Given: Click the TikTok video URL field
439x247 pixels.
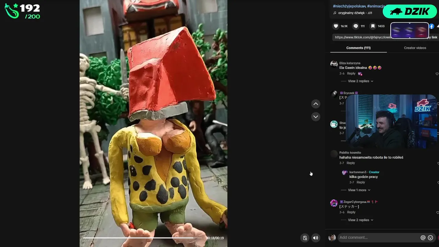Looking at the screenshot, I should click(x=363, y=37).
